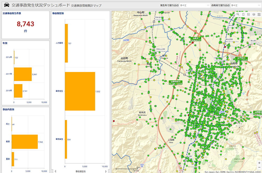Show the map legend list
The height and width of the screenshot is (173, 262).
249,15
